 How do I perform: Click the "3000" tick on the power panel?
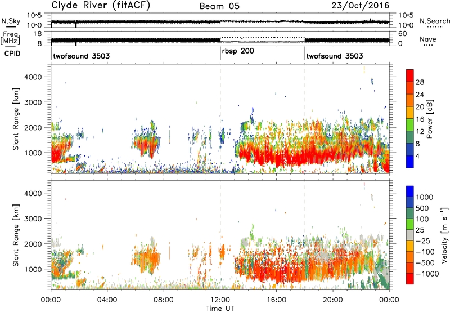tap(33, 102)
